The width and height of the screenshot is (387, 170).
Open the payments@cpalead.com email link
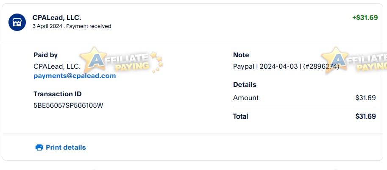tap(75, 76)
